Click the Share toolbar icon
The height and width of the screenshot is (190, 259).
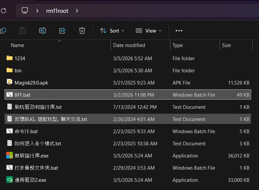(x=62, y=31)
